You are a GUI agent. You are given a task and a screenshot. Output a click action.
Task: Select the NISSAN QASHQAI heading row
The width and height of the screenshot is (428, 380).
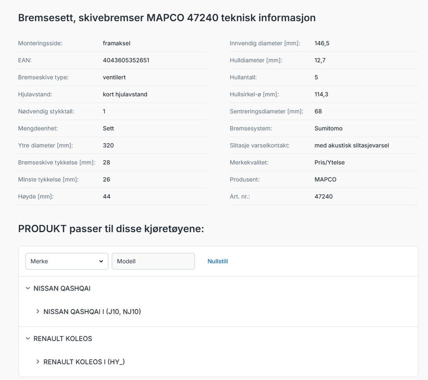(x=218, y=288)
